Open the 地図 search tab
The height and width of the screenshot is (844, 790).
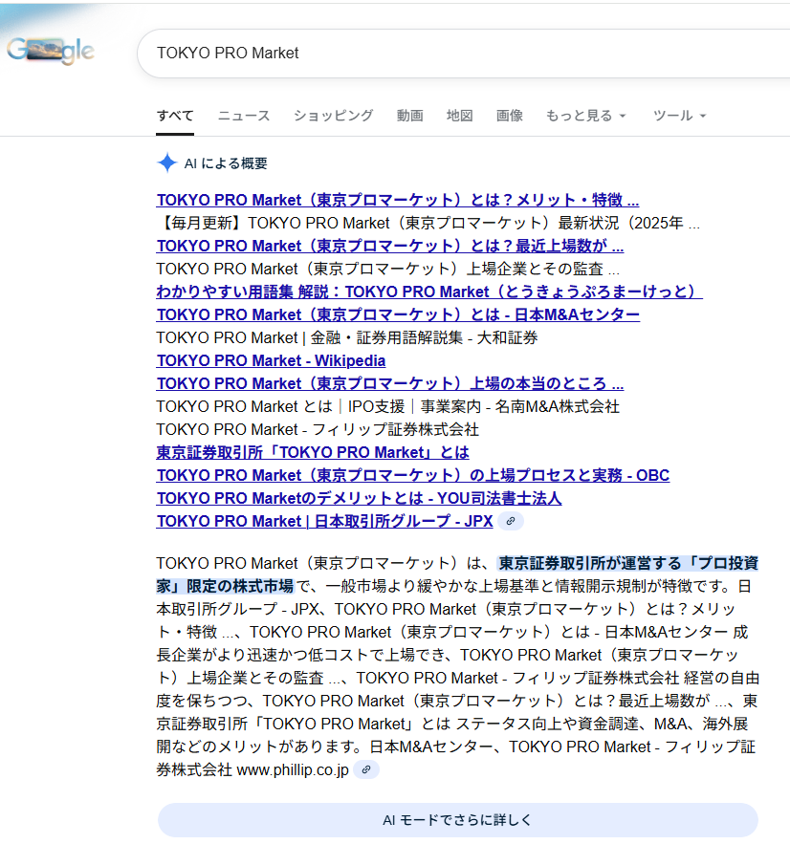(459, 116)
